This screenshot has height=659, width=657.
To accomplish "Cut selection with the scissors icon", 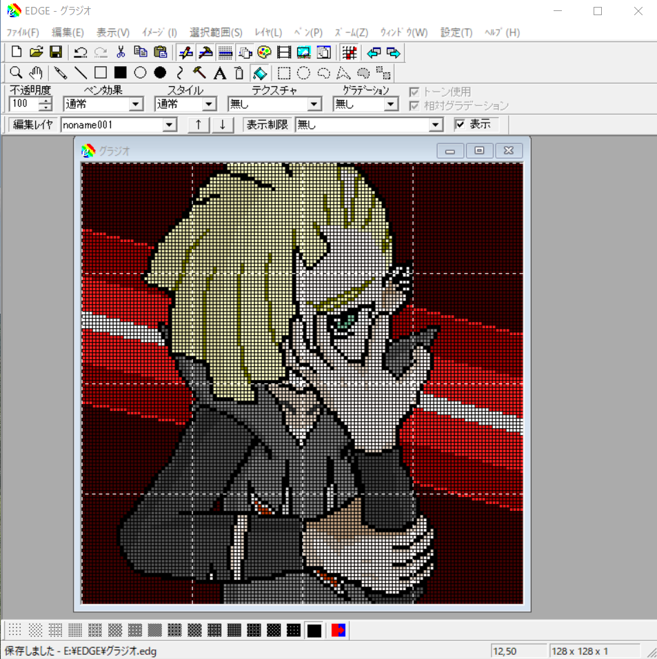I will (121, 52).
